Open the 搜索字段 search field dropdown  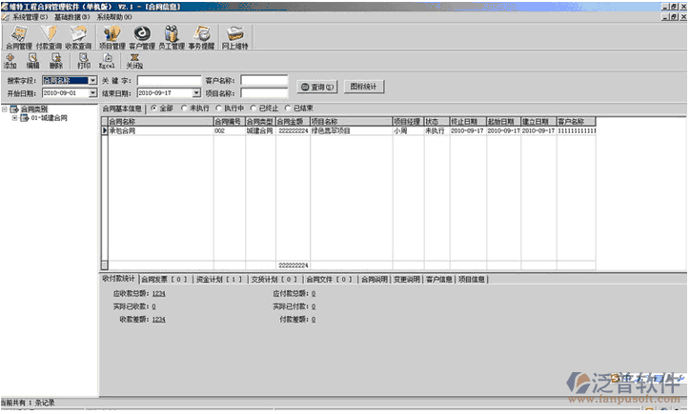click(92, 81)
